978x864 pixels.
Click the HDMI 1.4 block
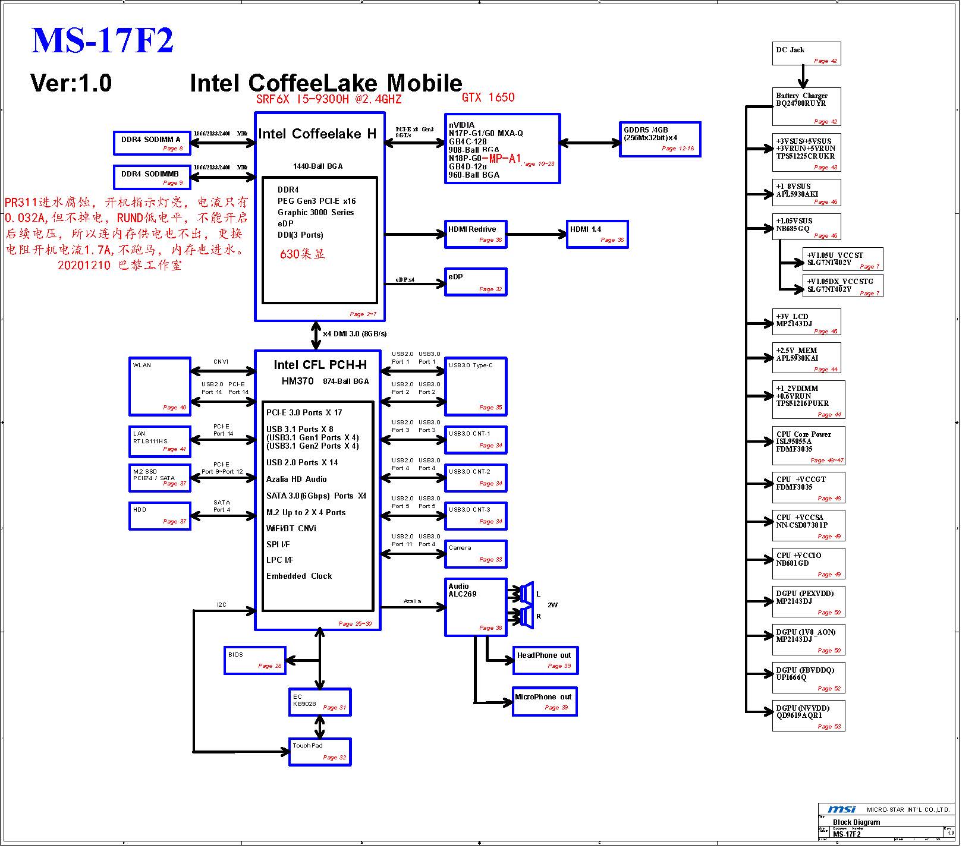point(598,234)
